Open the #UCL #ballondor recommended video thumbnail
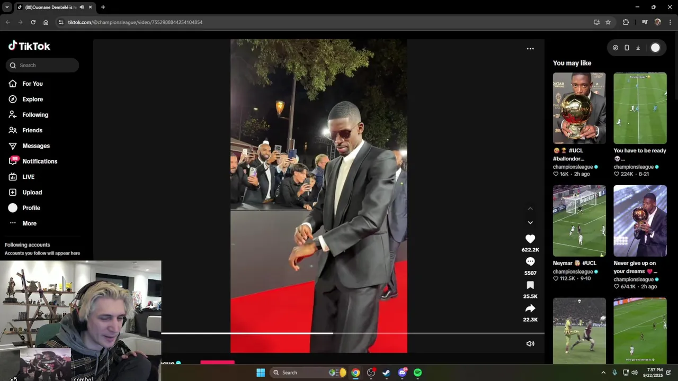The width and height of the screenshot is (678, 381). click(579, 108)
